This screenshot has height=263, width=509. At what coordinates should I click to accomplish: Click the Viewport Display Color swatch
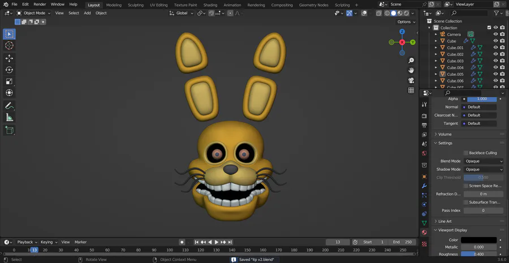point(479,240)
